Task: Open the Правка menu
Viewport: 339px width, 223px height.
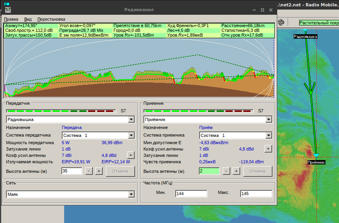Action: click(11, 19)
